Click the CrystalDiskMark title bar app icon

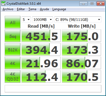point(3,3)
